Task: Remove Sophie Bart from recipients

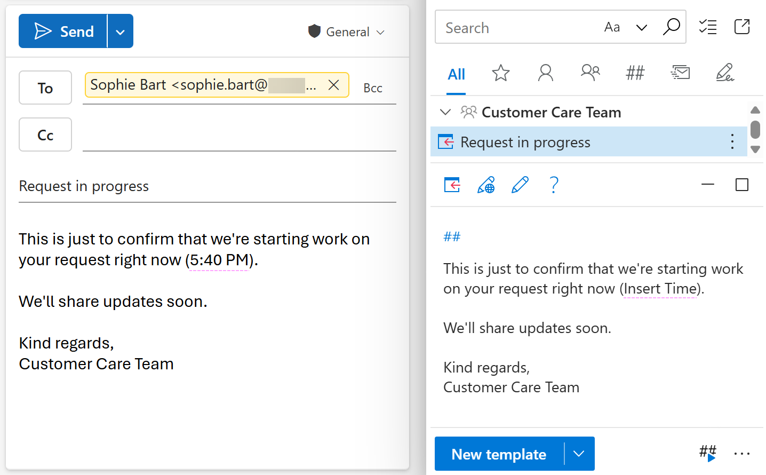Action: coord(333,85)
